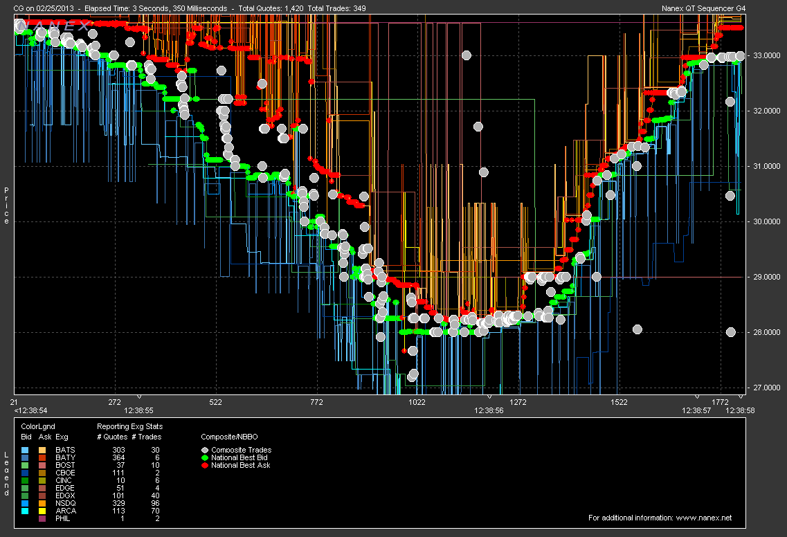Click the 12:38:55 time label
Image resolution: width=787 pixels, height=537 pixels.
(x=138, y=410)
